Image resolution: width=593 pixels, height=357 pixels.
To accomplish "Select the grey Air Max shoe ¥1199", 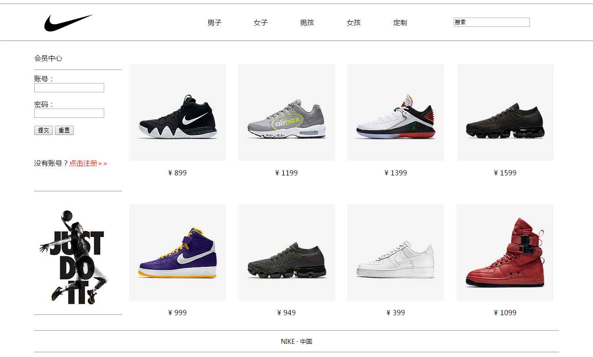I will tap(287, 113).
